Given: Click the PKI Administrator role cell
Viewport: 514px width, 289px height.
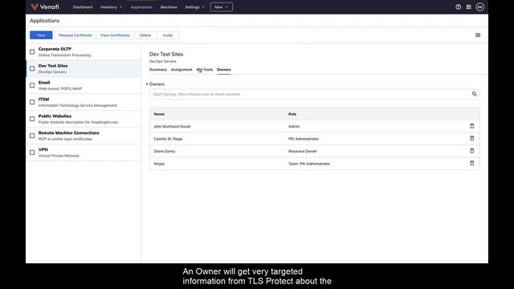Looking at the screenshot, I should coord(304,139).
